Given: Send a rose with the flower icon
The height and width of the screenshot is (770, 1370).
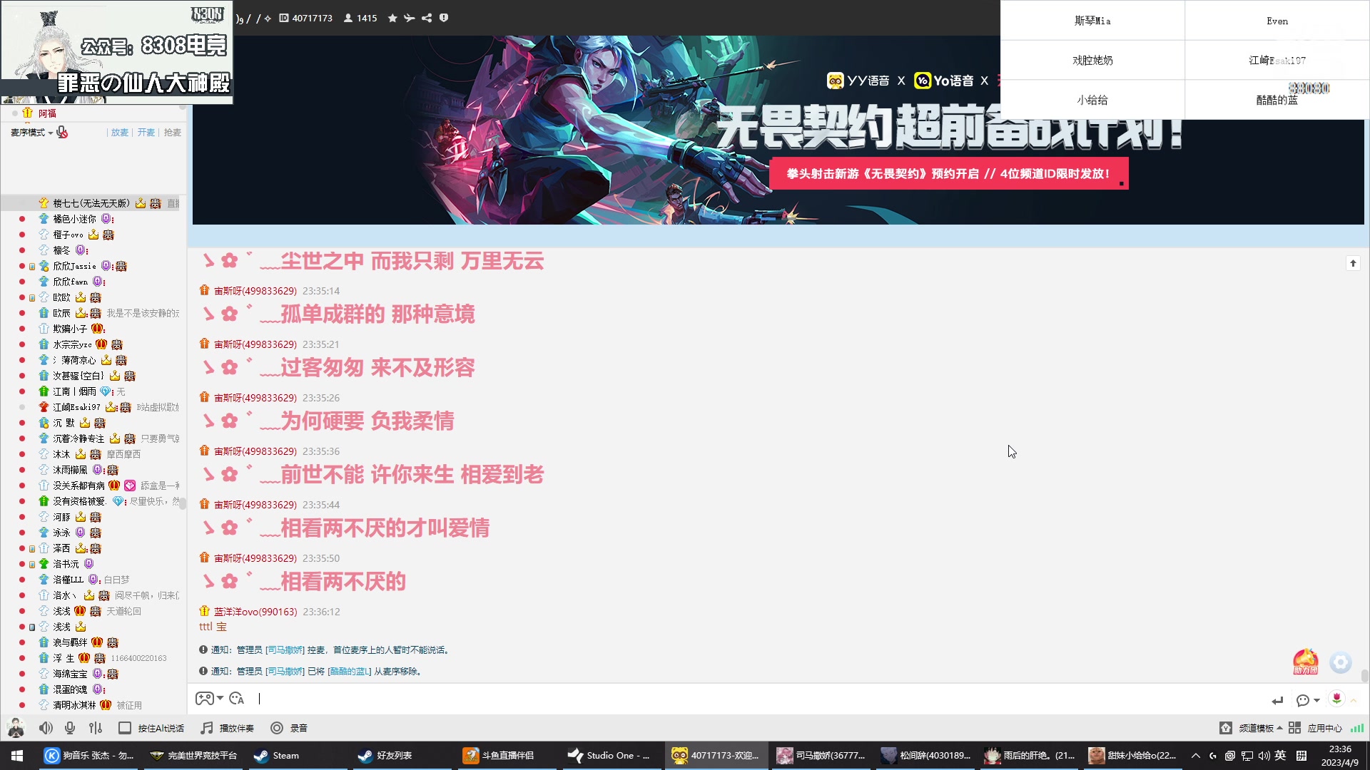Looking at the screenshot, I should click(1336, 701).
